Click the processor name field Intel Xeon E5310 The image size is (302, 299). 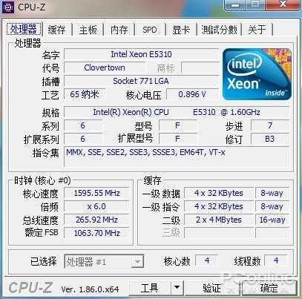pyautogui.click(x=141, y=54)
